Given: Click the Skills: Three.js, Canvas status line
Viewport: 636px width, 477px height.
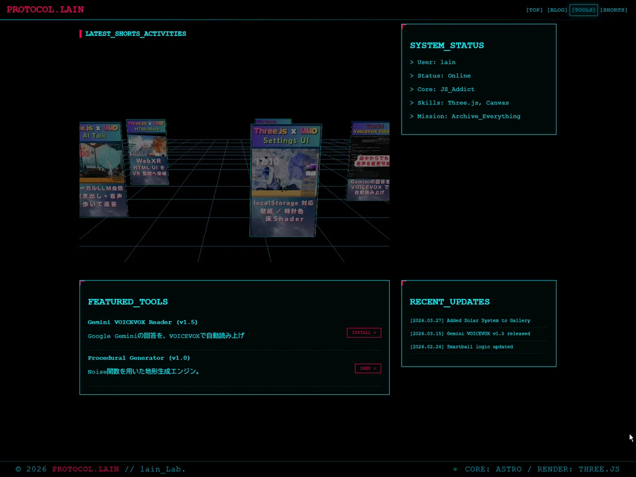Looking at the screenshot, I should [x=459, y=103].
